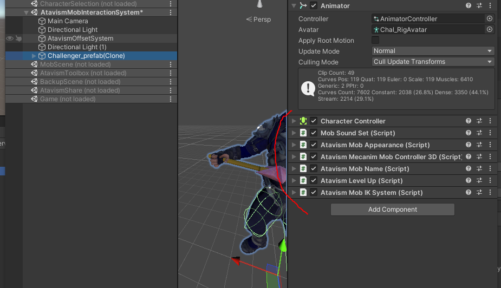Image resolution: width=501 pixels, height=288 pixels.
Task: Open the Update Mode dropdown
Action: [433, 51]
